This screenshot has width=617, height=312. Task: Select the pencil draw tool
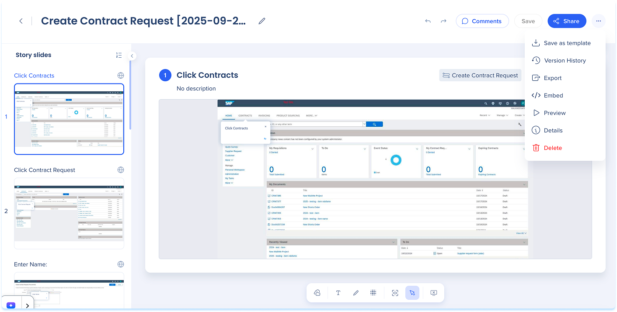356,293
